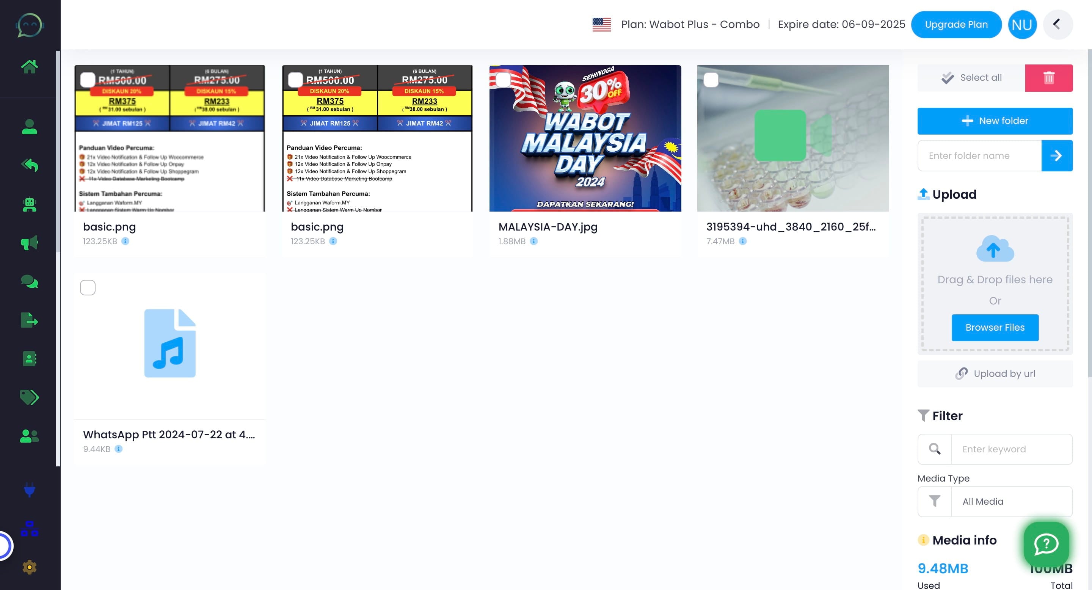Check the first basic.png checkbox
The image size is (1092, 590).
tap(88, 80)
